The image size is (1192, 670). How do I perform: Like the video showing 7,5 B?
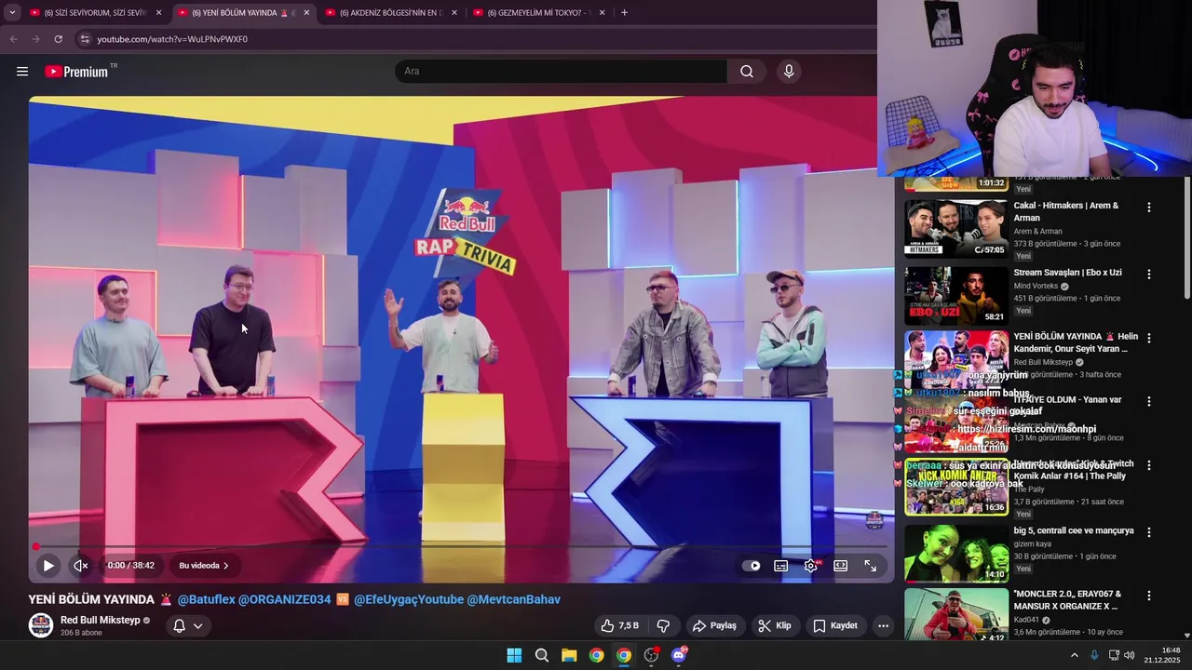pyautogui.click(x=620, y=625)
